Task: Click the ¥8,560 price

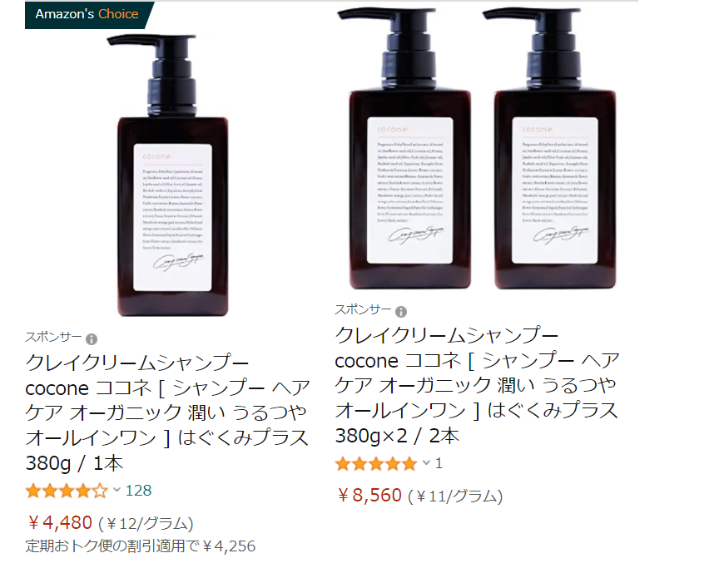Action: point(369,495)
